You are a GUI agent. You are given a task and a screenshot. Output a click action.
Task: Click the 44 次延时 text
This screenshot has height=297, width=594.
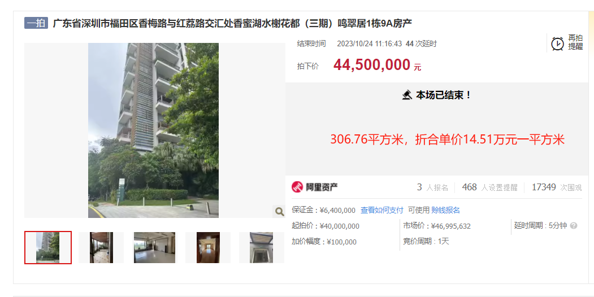pyautogui.click(x=421, y=44)
